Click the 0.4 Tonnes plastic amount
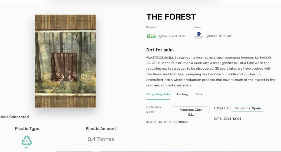The image size is (281, 152). 101,139
